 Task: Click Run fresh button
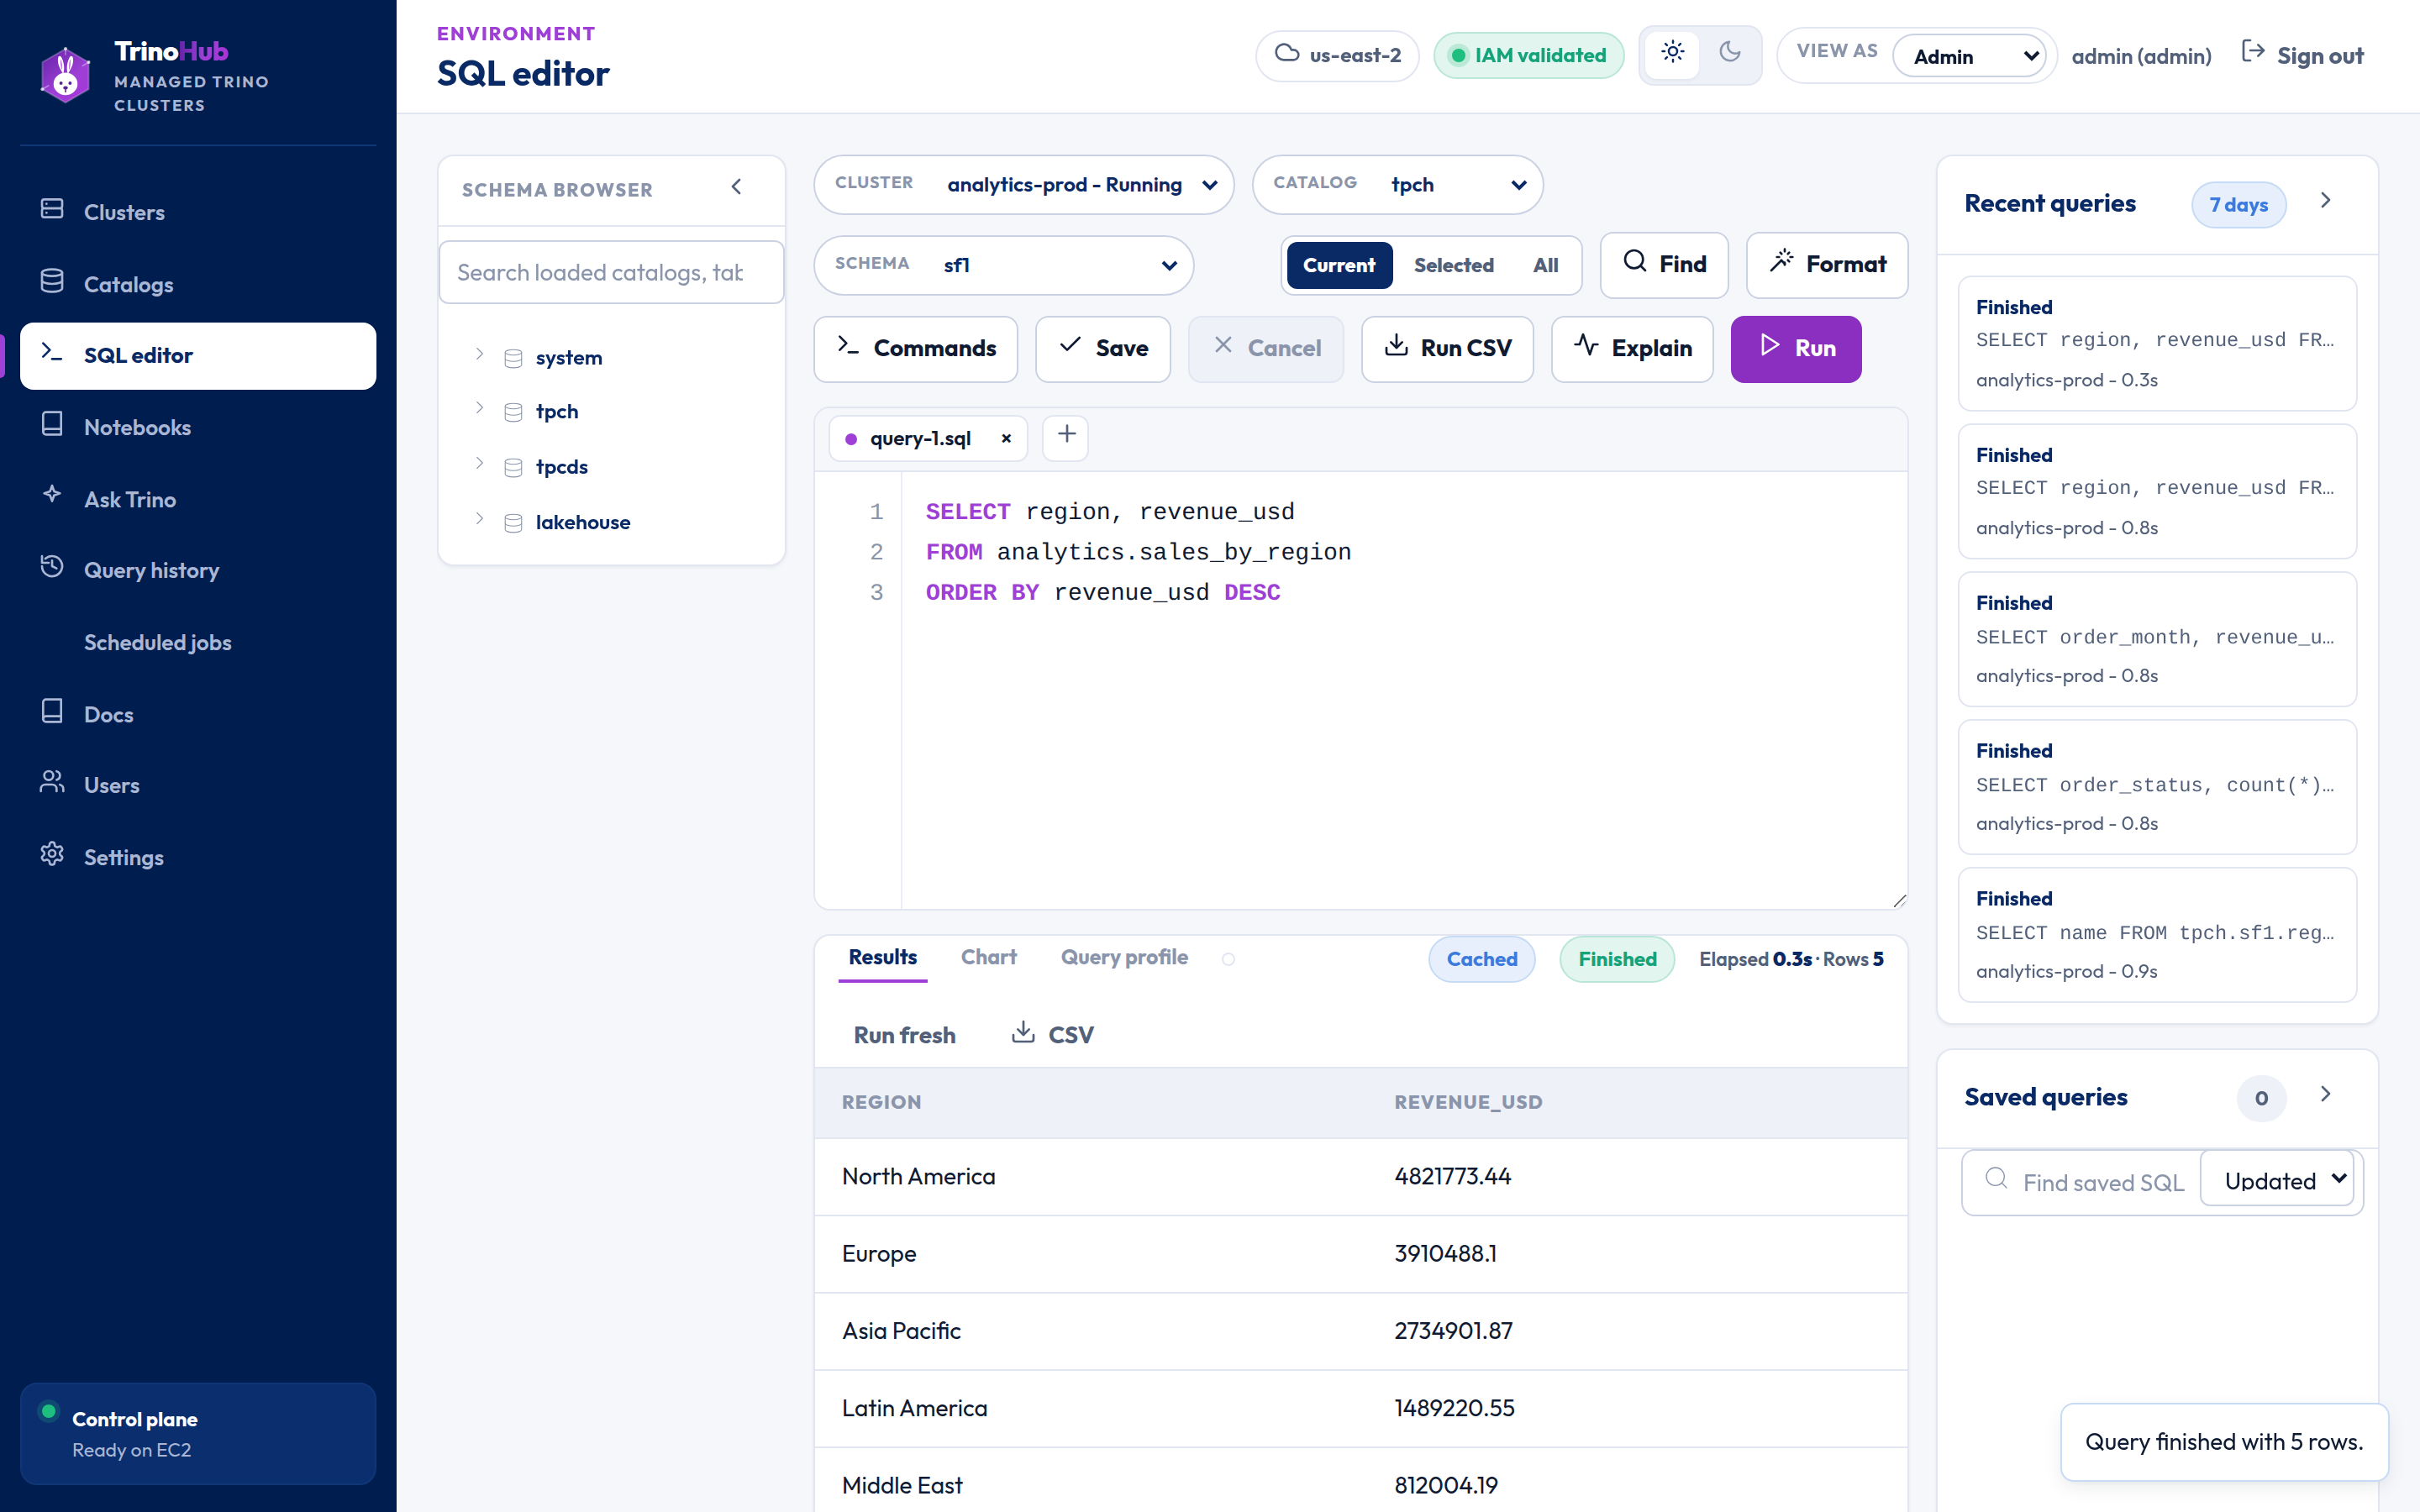pyautogui.click(x=904, y=1035)
